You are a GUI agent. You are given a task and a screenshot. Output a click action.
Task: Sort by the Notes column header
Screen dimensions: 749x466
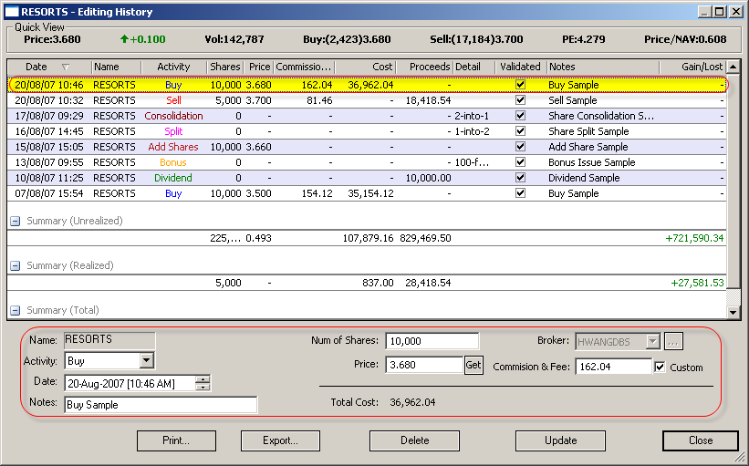[x=603, y=67]
